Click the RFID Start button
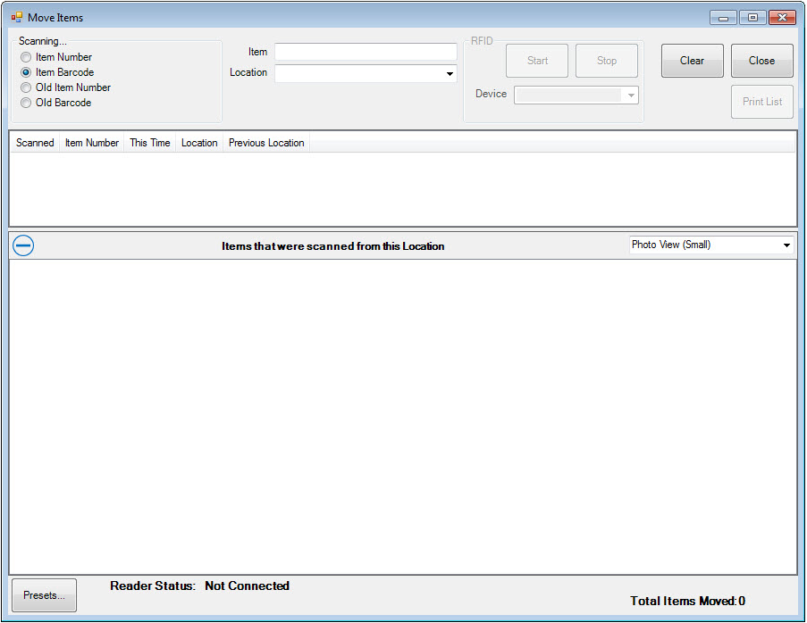807x623 pixels. pos(537,61)
